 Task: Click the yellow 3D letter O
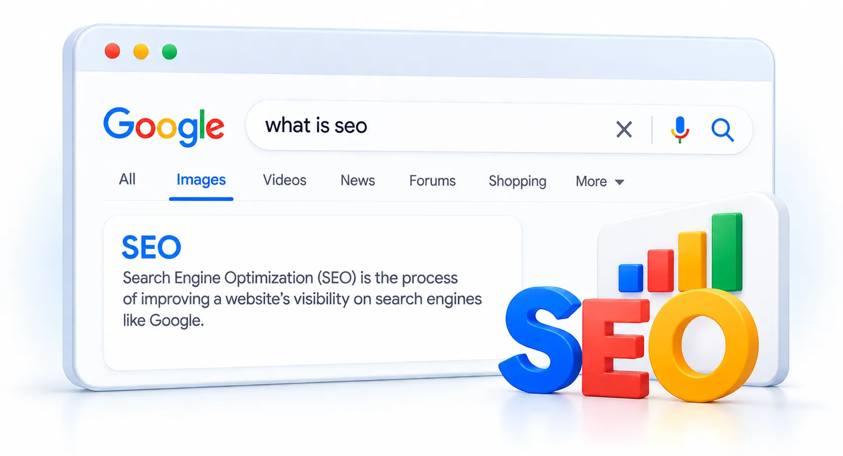pyautogui.click(x=703, y=345)
